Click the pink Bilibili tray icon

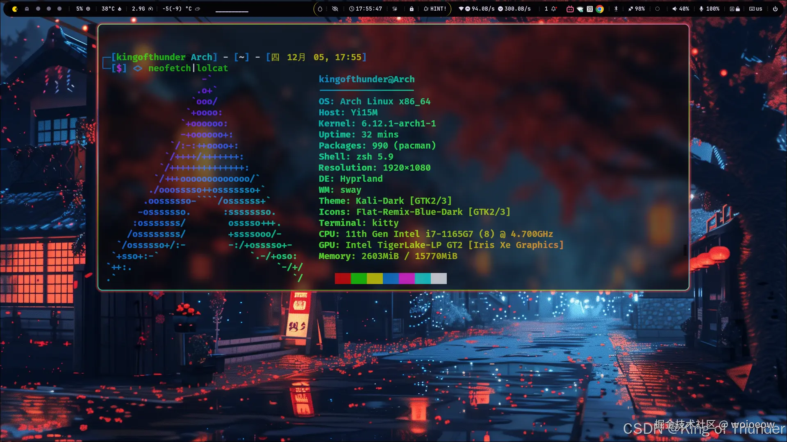[x=570, y=9]
